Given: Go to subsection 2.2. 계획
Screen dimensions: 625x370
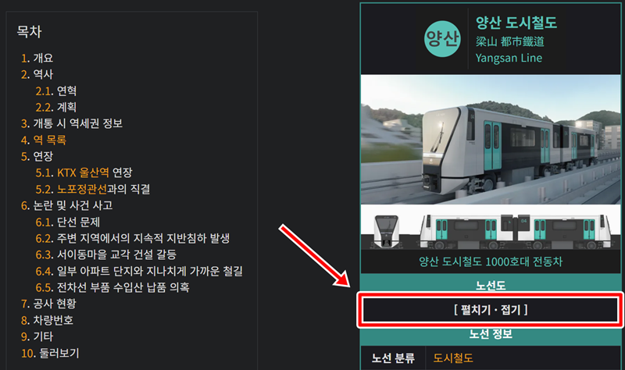Looking at the screenshot, I should (55, 107).
